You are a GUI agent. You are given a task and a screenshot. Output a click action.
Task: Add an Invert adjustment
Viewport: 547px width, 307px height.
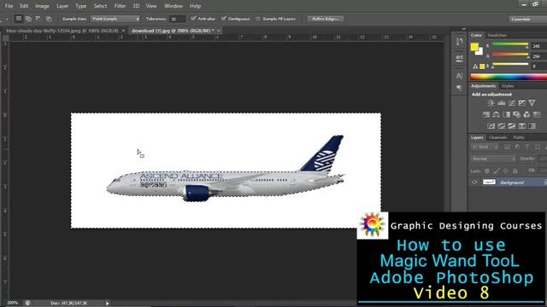pyautogui.click(x=491, y=126)
